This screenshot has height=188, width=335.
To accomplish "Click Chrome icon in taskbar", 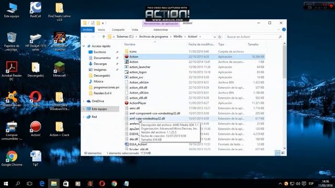I will 114,183.
